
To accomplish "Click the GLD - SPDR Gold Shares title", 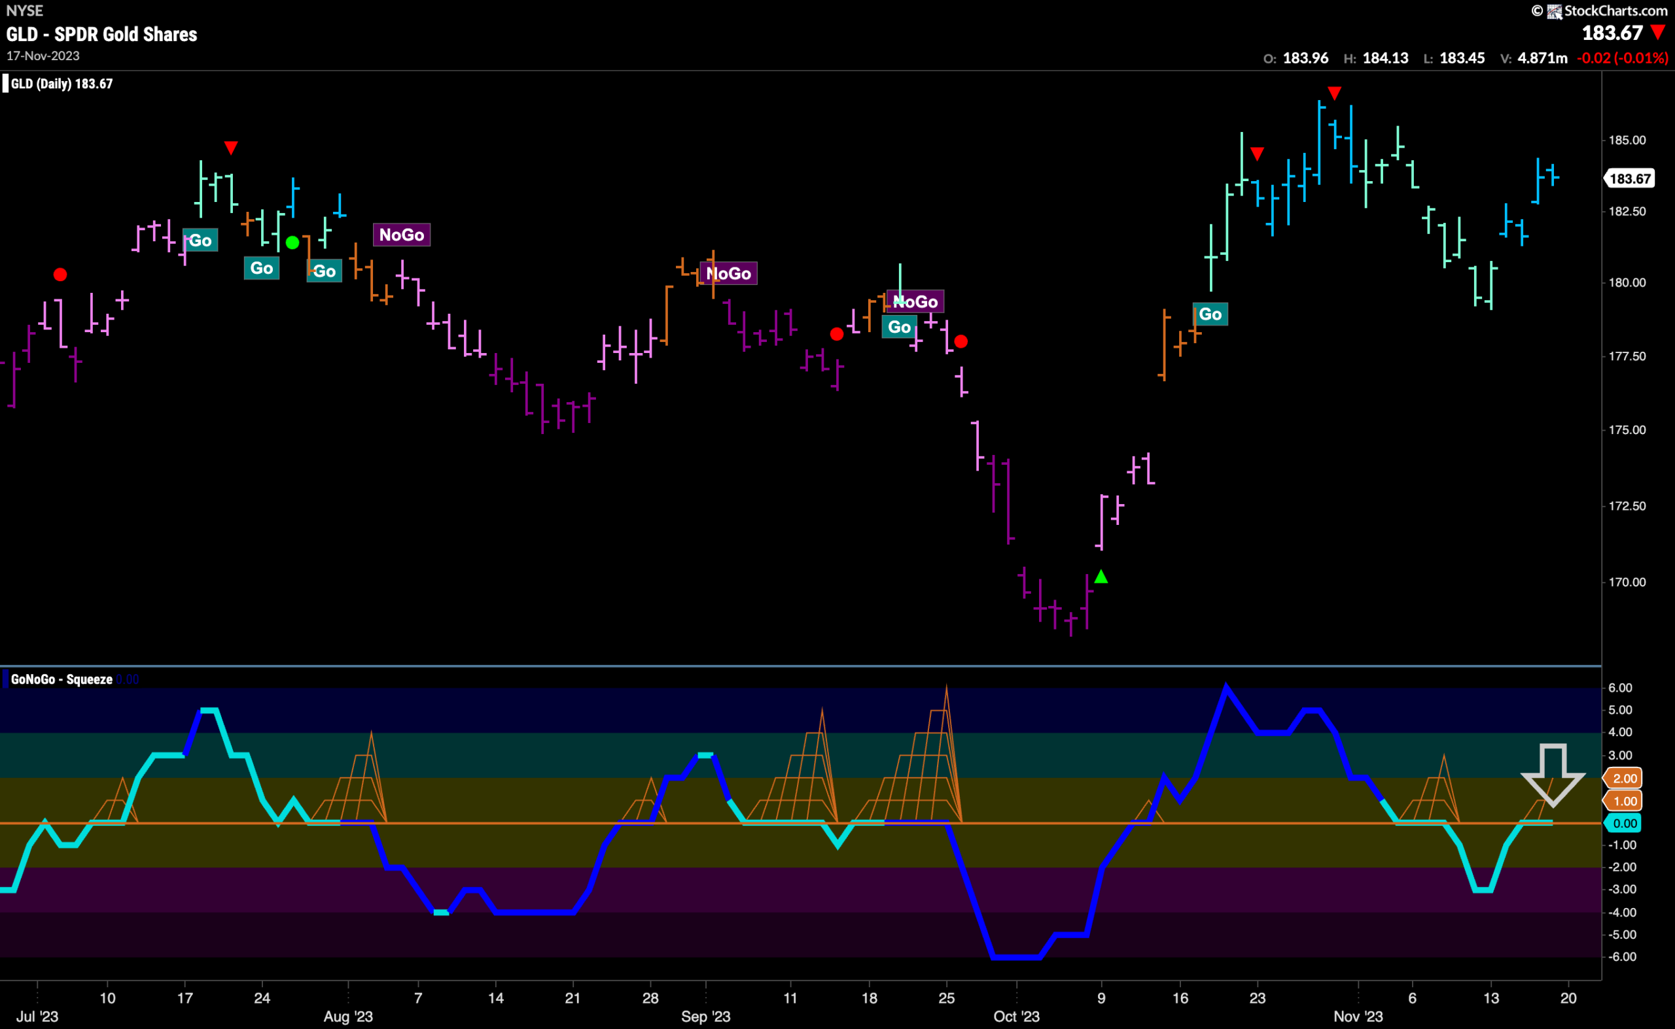I will click(101, 34).
